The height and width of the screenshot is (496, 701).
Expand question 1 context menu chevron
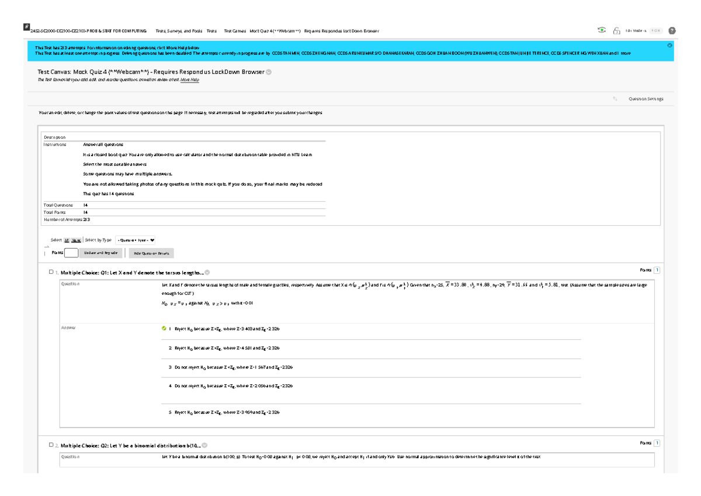[207, 273]
